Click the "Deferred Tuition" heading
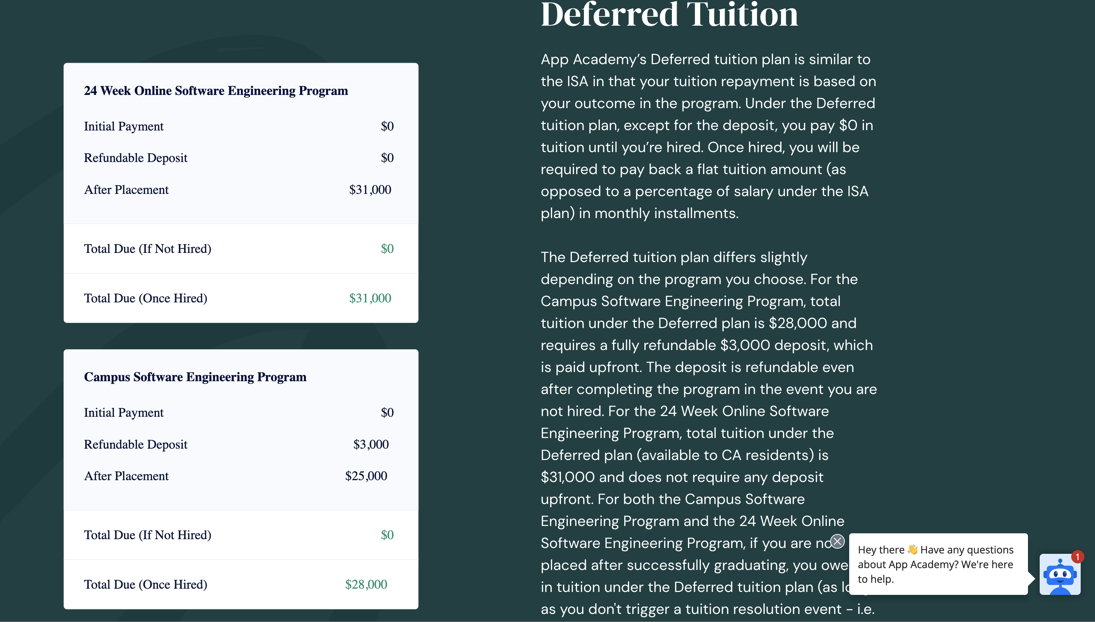 coord(669,15)
